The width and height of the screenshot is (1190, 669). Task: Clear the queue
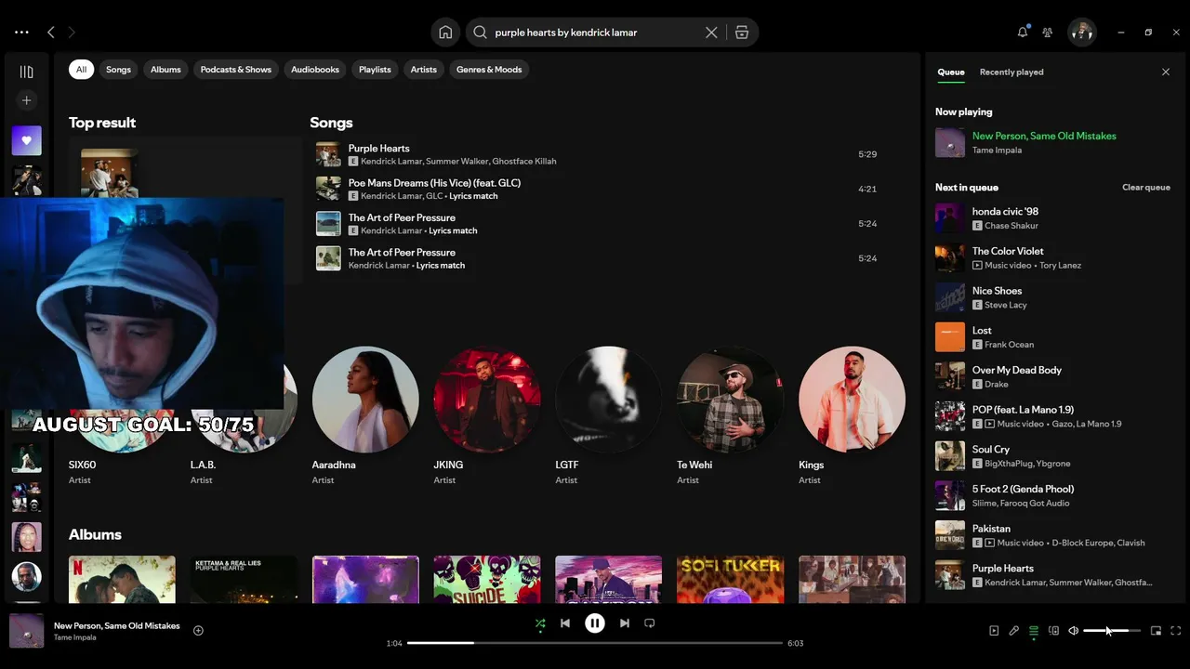click(1146, 188)
